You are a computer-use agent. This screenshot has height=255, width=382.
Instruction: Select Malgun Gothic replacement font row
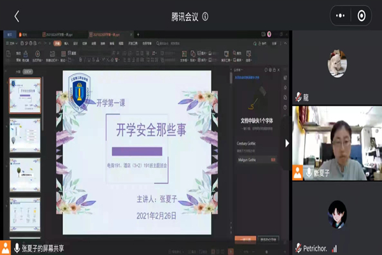pos(257,160)
